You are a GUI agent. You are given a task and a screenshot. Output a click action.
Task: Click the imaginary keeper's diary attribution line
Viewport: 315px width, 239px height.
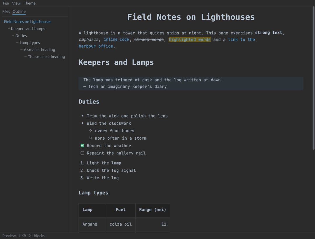click(x=125, y=87)
